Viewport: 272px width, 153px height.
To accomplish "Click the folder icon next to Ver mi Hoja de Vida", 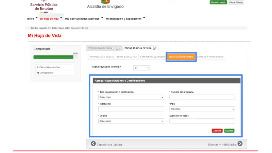I will click(38, 67).
